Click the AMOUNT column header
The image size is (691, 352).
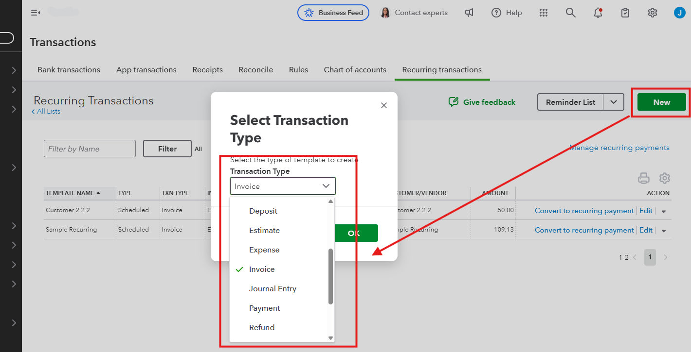click(x=495, y=193)
